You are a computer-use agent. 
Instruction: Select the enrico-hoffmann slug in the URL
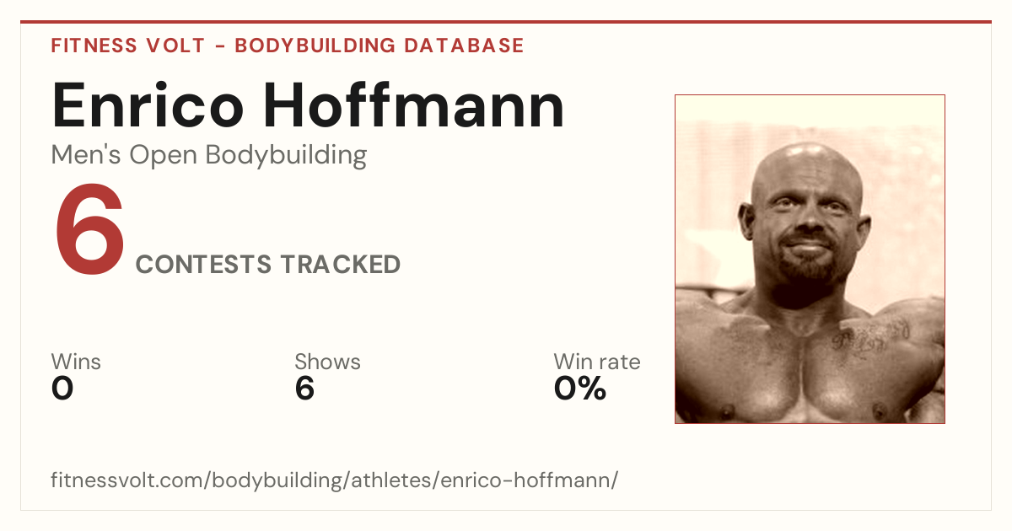[x=531, y=481]
